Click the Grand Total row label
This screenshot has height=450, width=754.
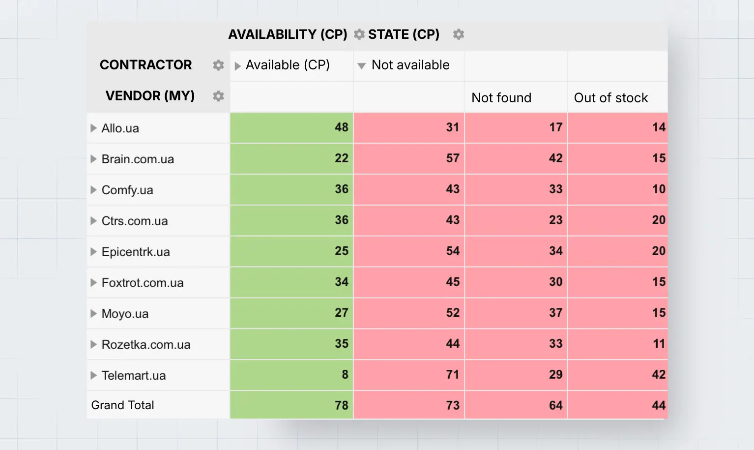click(122, 405)
